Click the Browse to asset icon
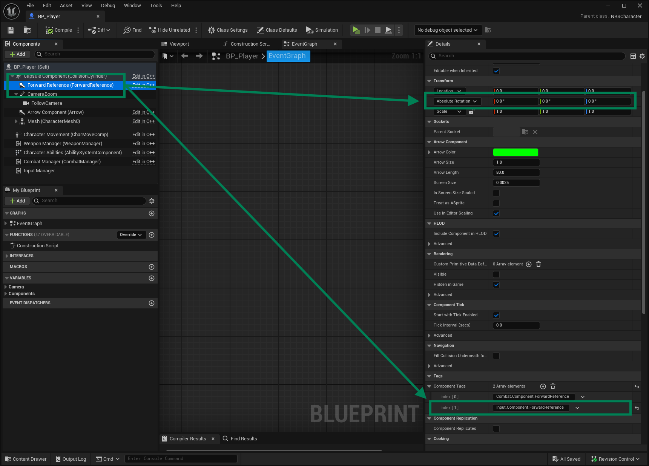The width and height of the screenshot is (649, 466). [x=27, y=30]
